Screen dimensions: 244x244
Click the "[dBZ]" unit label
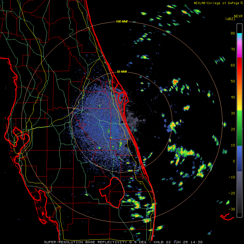coord(230,19)
